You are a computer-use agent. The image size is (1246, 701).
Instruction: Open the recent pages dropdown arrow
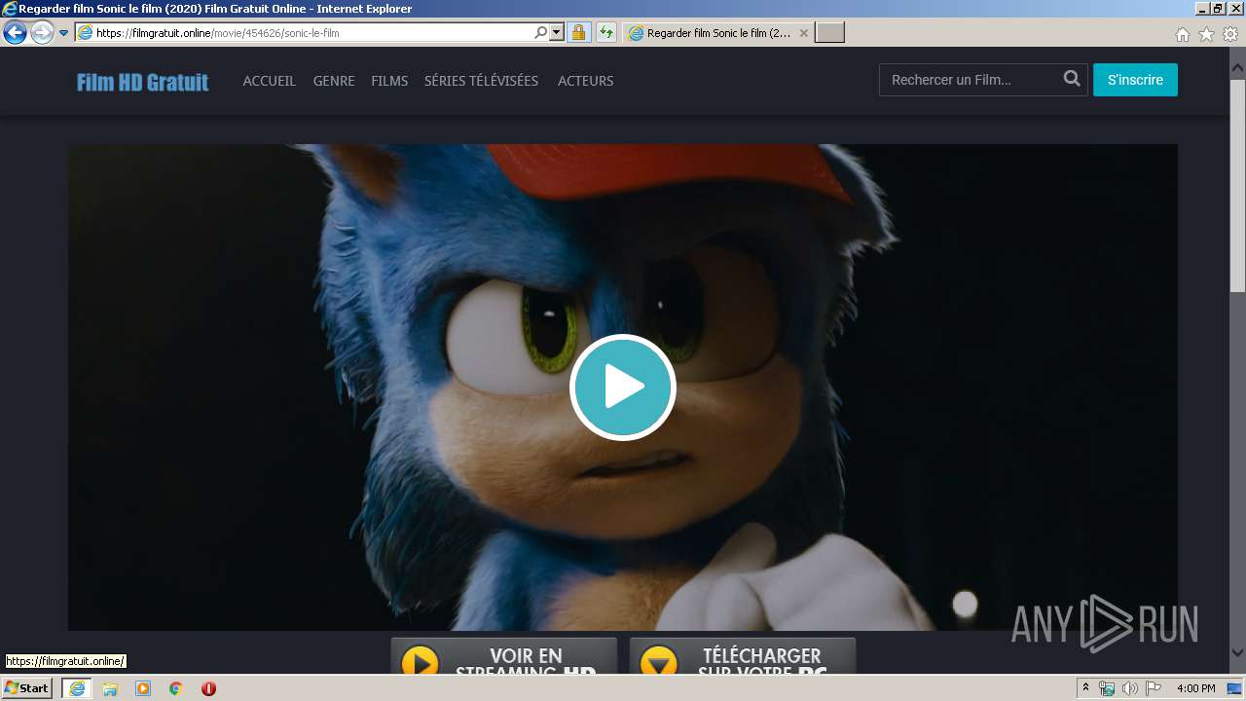[x=64, y=33]
